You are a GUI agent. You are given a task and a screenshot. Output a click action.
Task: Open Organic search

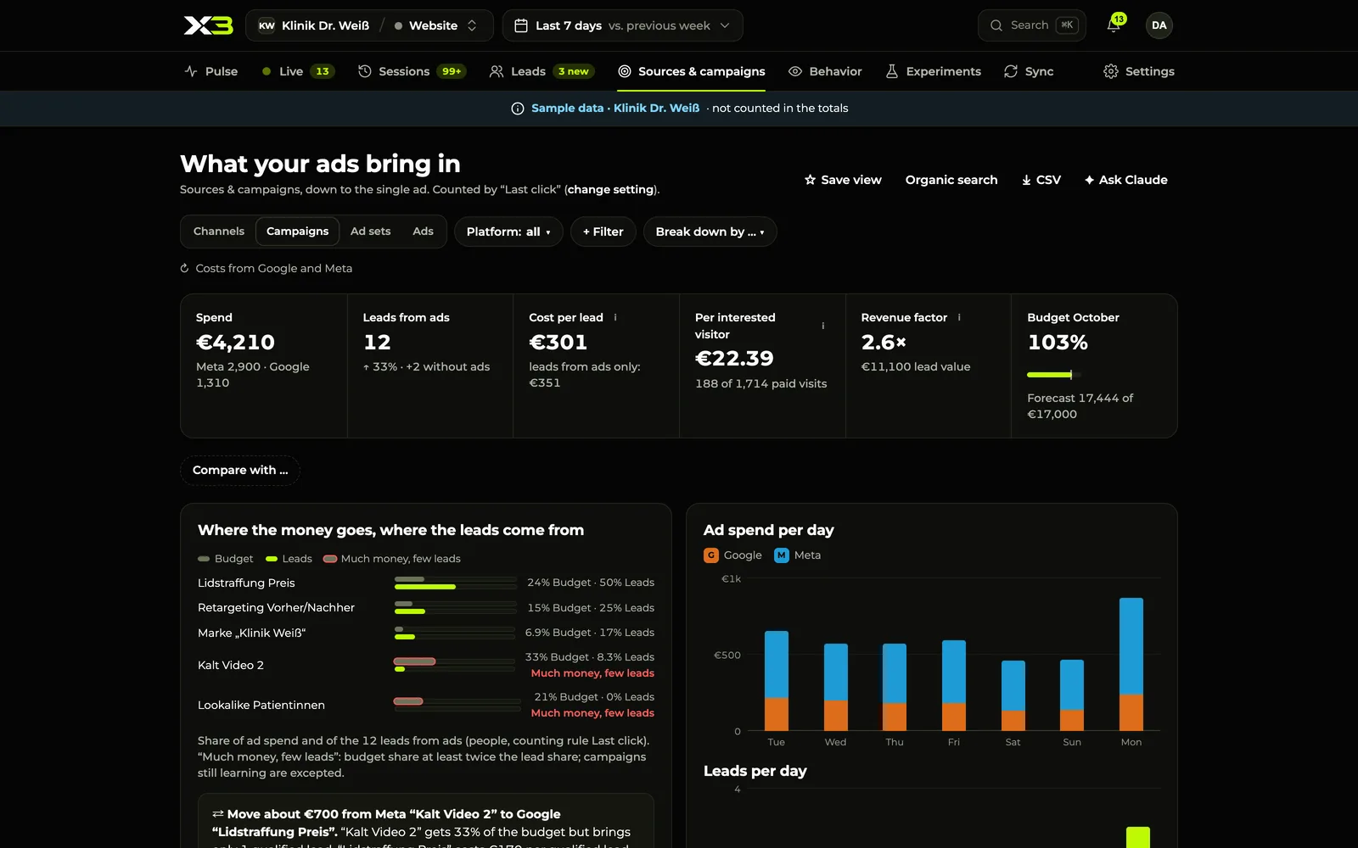(951, 180)
